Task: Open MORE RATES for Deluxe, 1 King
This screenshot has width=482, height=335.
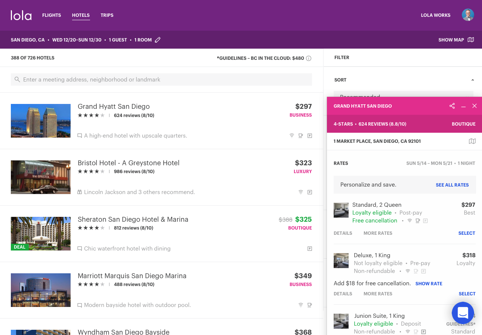Action: tap(378, 294)
